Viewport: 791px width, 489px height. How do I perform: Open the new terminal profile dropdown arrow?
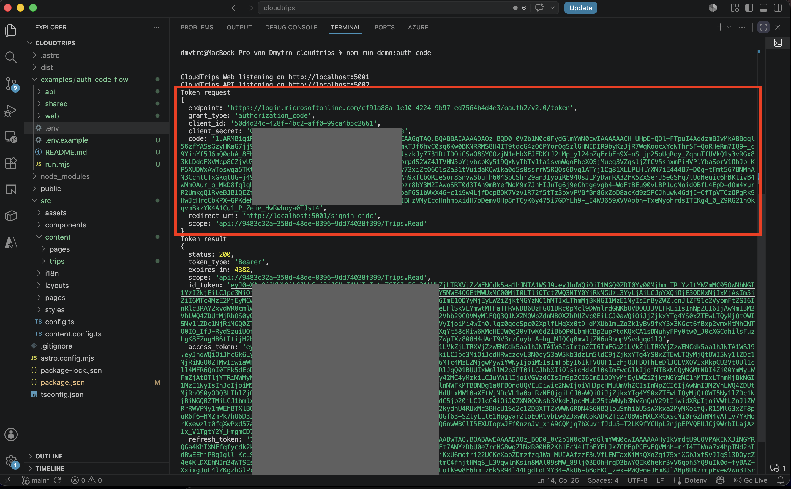[x=729, y=27]
